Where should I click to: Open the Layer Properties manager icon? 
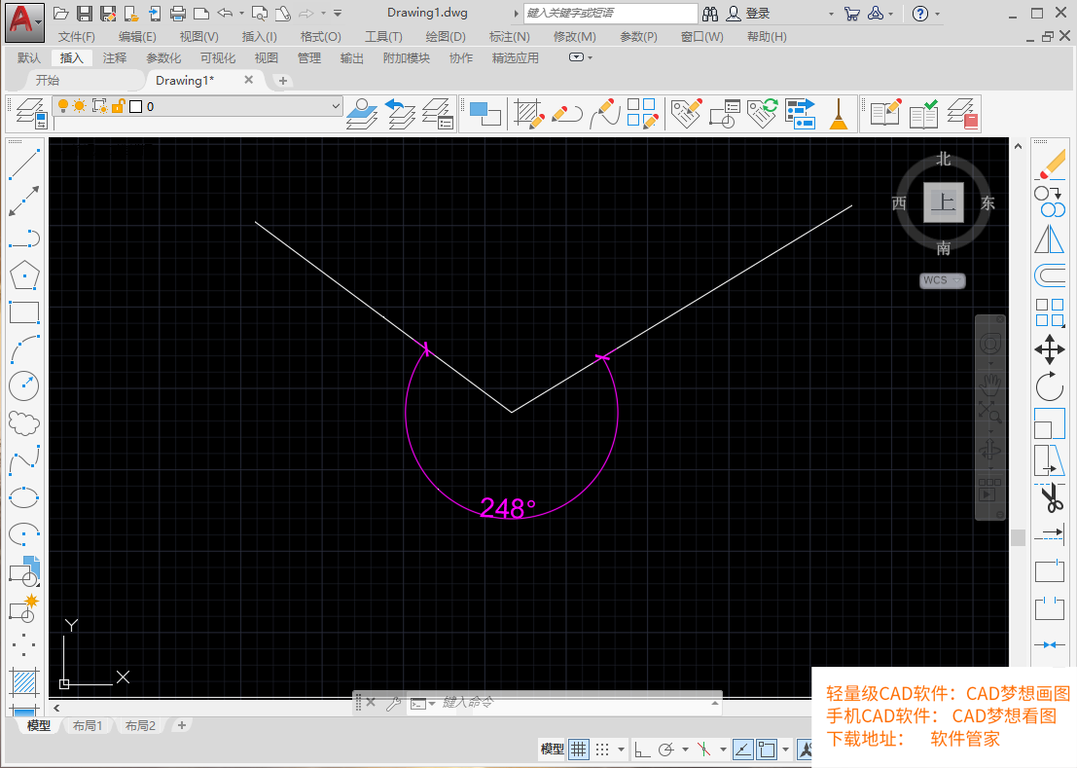pos(29,112)
